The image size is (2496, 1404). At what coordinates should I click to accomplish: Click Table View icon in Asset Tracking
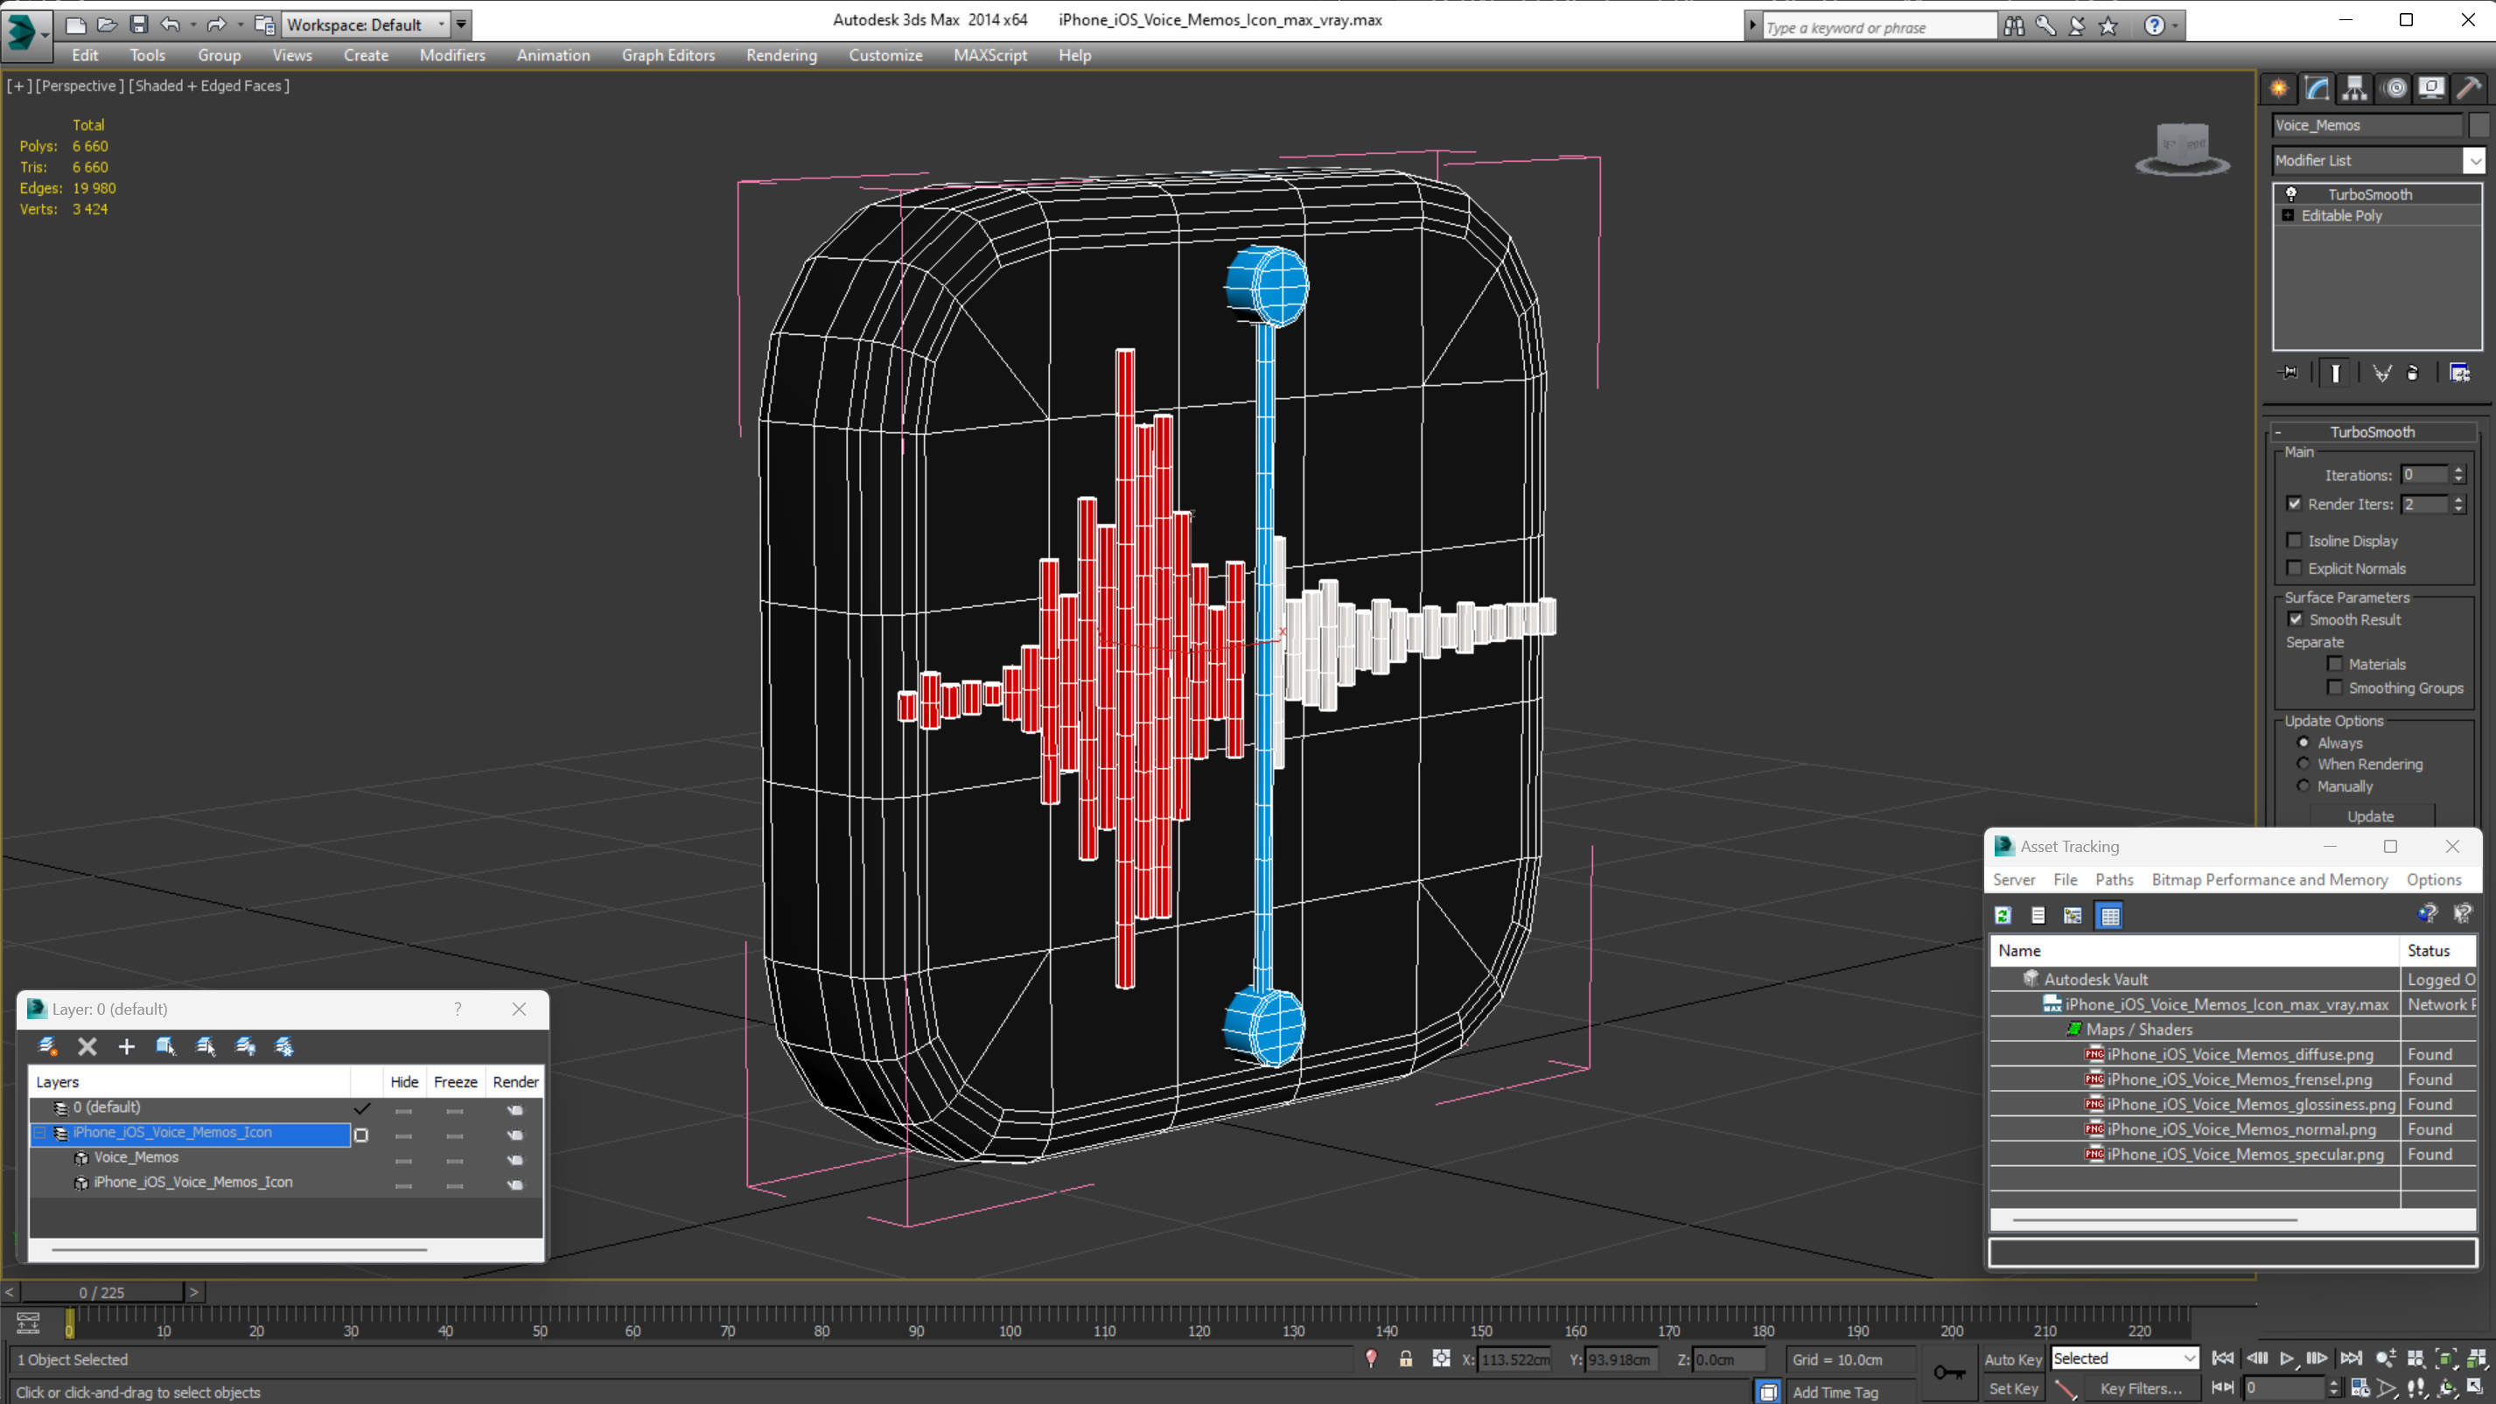point(2109,916)
